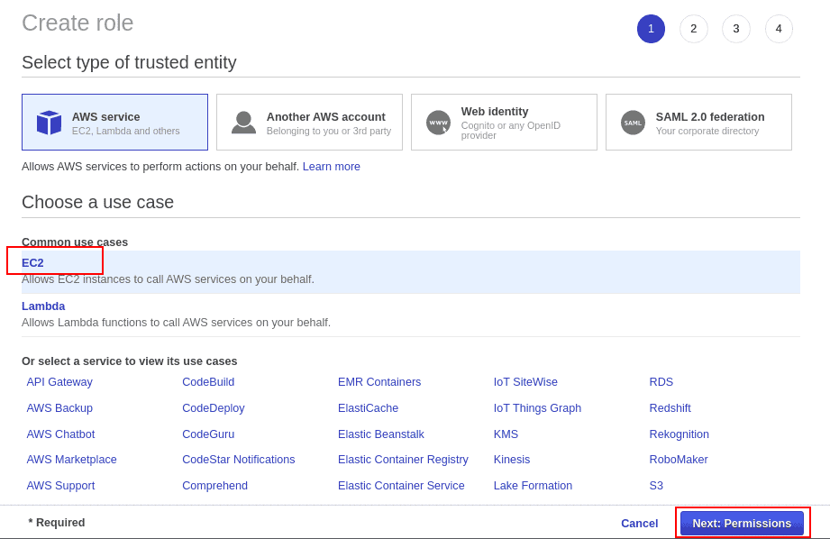Jump to step 3 indicator
Screen dimensions: 830x539
736,29
